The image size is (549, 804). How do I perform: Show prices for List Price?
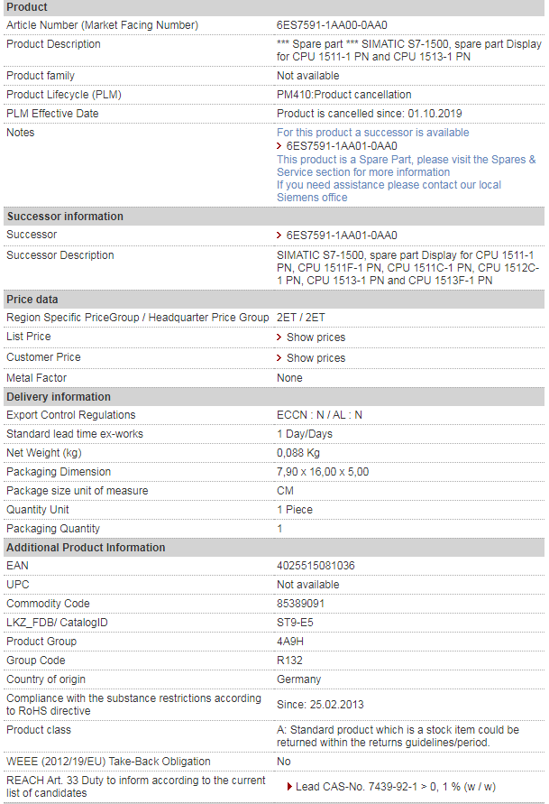coord(316,337)
